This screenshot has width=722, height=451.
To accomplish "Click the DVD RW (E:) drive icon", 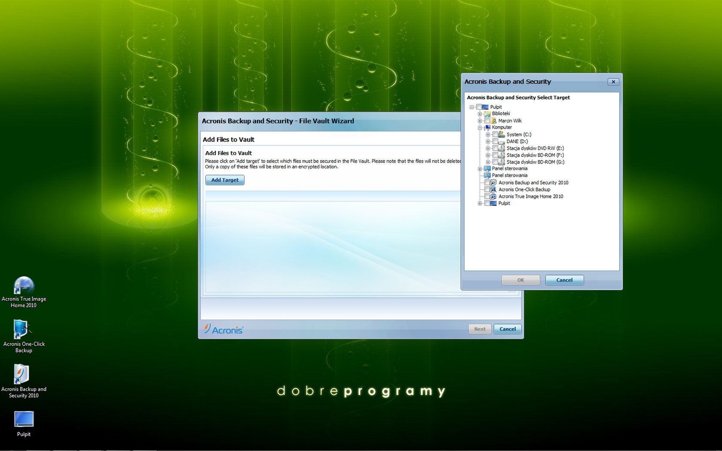I will point(502,148).
